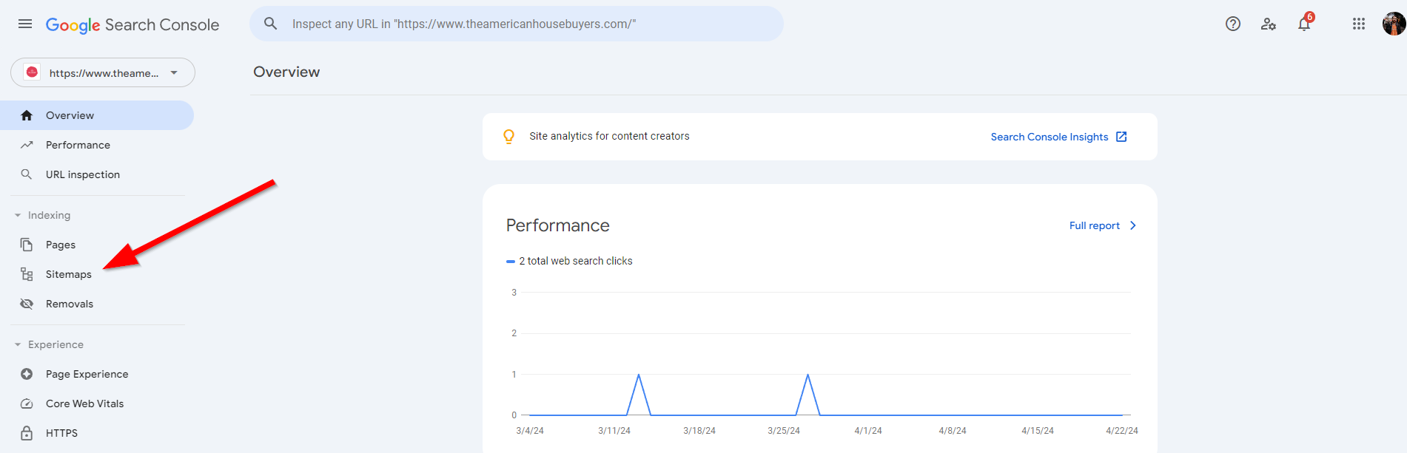Click the URL inspection magnifier icon
Viewport: 1407px width, 453px height.
[27, 174]
